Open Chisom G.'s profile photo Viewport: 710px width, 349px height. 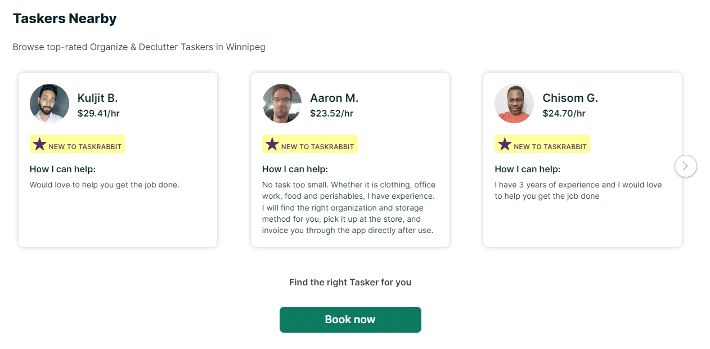point(514,104)
